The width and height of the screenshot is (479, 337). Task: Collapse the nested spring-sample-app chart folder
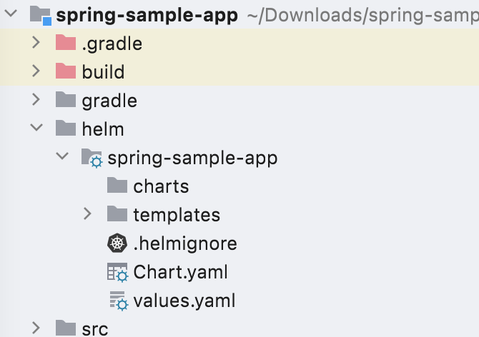coord(61,158)
